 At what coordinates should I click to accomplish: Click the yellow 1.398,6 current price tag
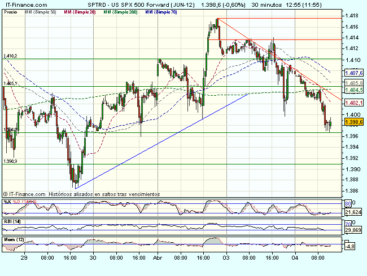[353, 122]
